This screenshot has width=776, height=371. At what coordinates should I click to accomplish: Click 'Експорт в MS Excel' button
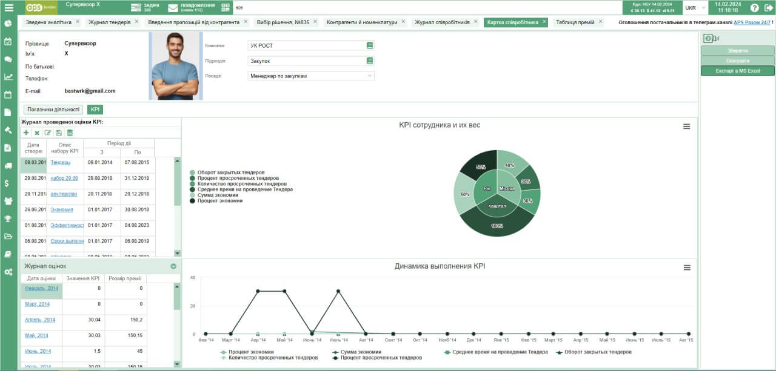click(x=737, y=71)
